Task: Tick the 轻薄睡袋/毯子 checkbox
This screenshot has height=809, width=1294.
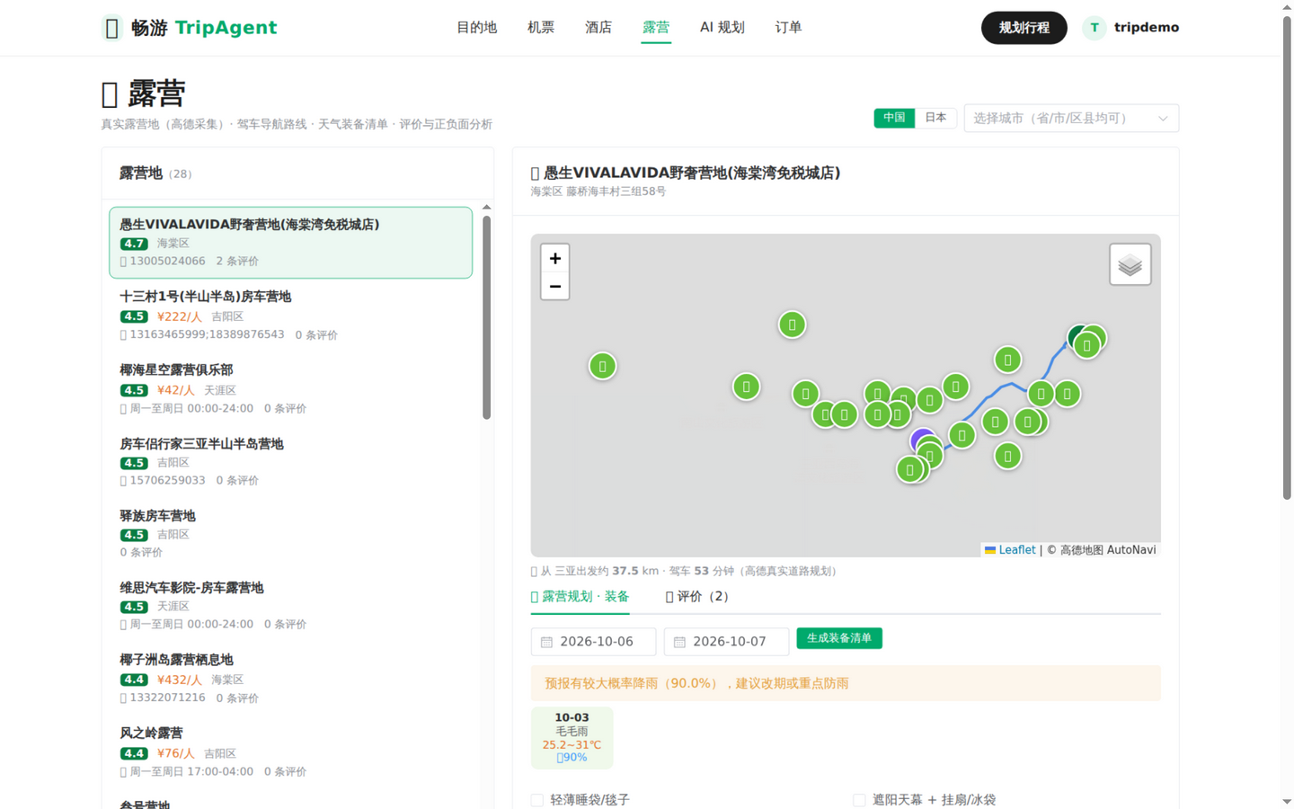Action: 537,800
